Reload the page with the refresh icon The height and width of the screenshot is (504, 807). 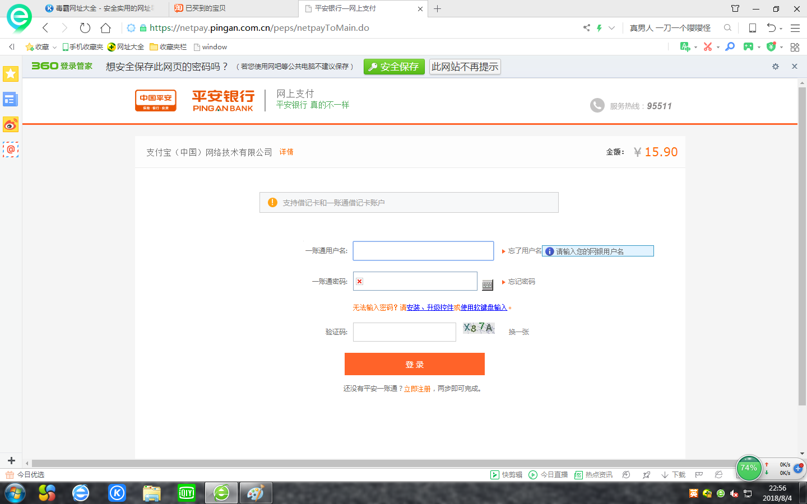85,28
